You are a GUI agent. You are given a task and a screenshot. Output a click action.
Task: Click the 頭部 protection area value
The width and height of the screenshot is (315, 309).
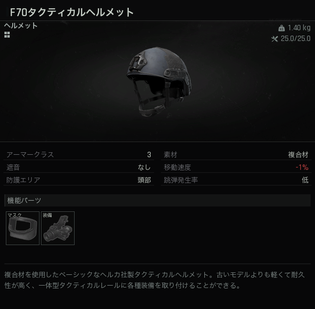tap(144, 180)
